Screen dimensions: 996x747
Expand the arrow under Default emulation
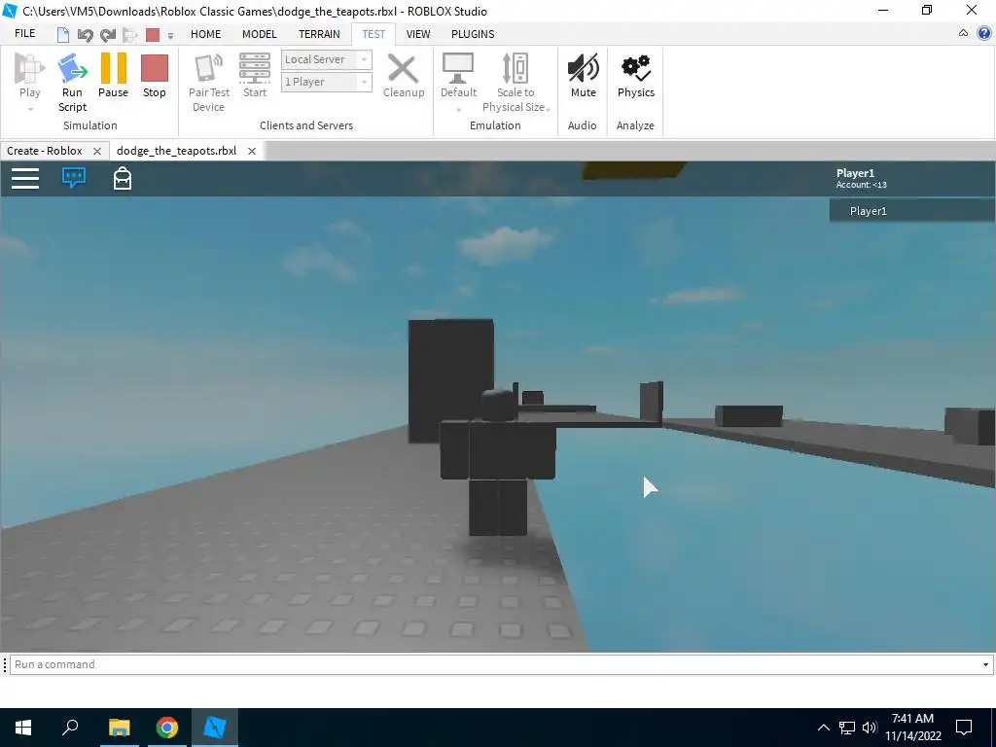pyautogui.click(x=459, y=109)
